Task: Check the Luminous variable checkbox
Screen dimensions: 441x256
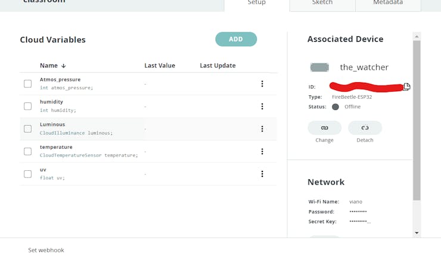Action: point(27,129)
